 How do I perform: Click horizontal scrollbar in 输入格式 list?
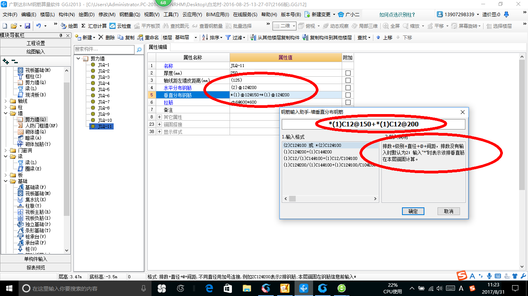(330, 198)
